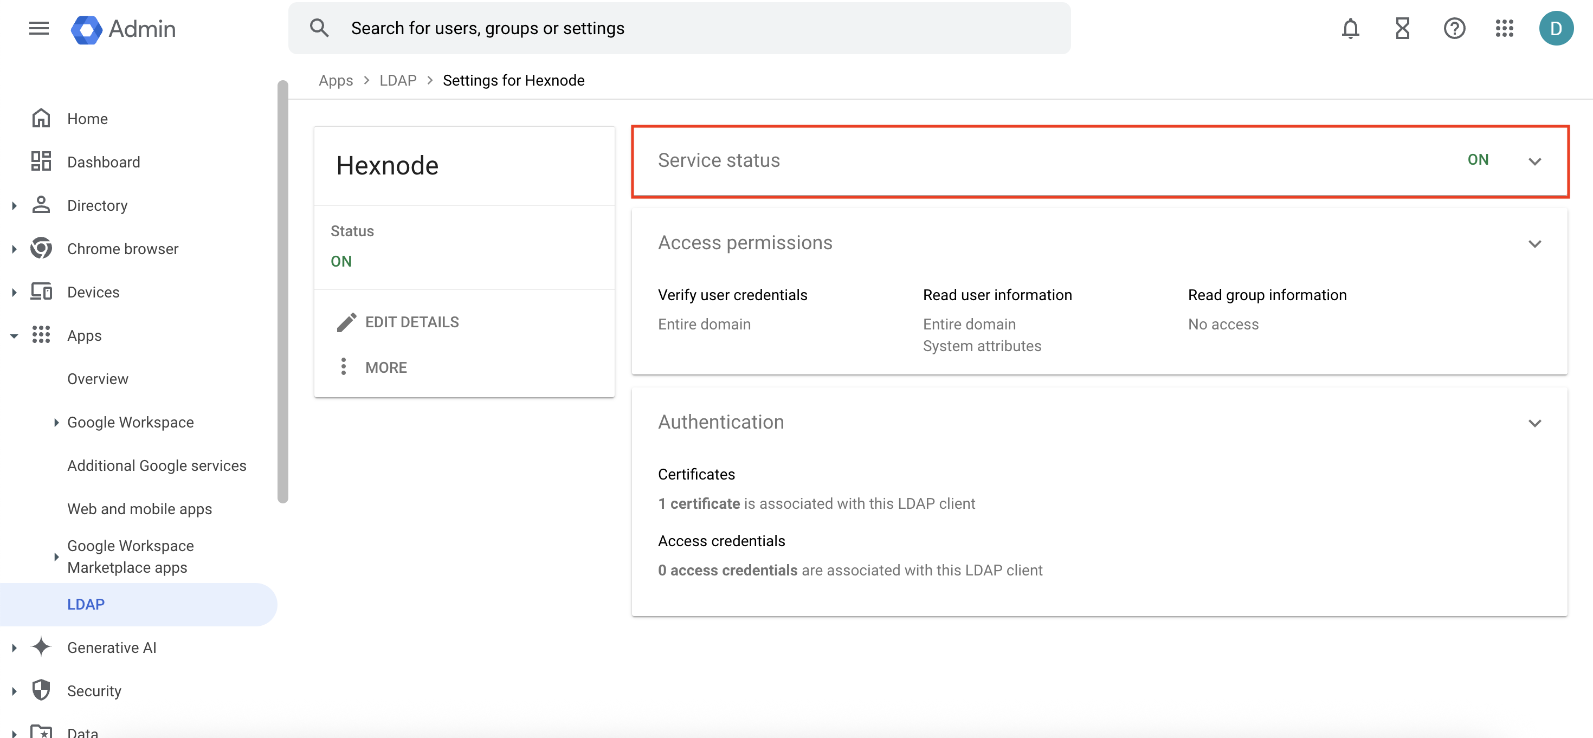Expand the Service status chevron
The image size is (1593, 738).
click(x=1534, y=161)
